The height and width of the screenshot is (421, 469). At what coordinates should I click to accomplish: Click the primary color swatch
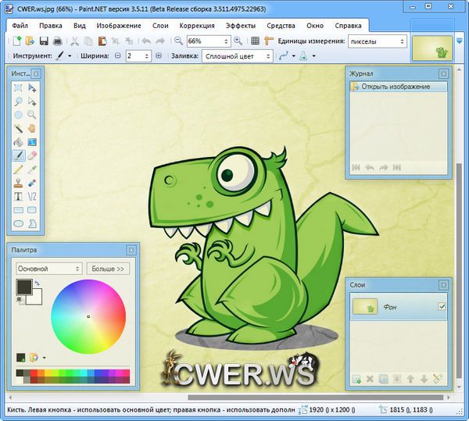tap(23, 287)
